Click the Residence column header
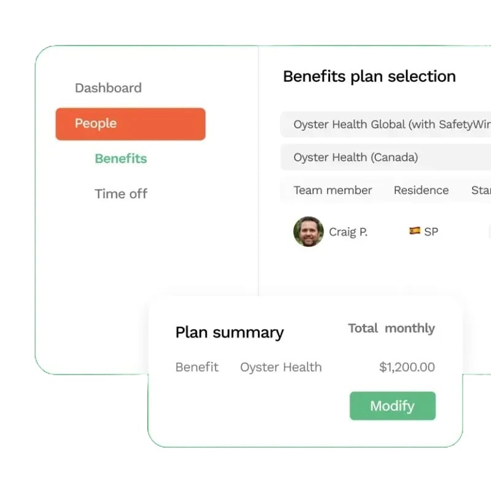This screenshot has width=491, height=491. coord(421,190)
